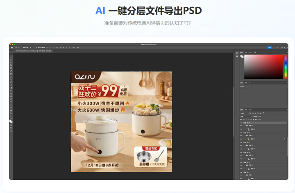Image resolution: width=295 pixels, height=193 pixels.
Task: Switch to the open PSD document tab
Action: (33, 51)
